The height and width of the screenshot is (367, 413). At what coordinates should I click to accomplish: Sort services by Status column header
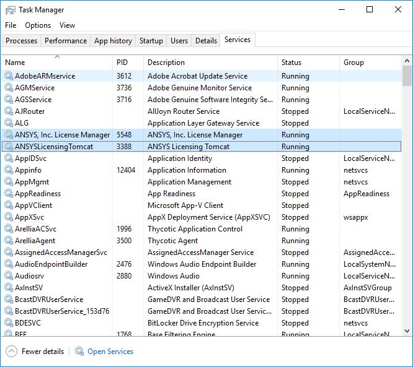pyautogui.click(x=308, y=63)
